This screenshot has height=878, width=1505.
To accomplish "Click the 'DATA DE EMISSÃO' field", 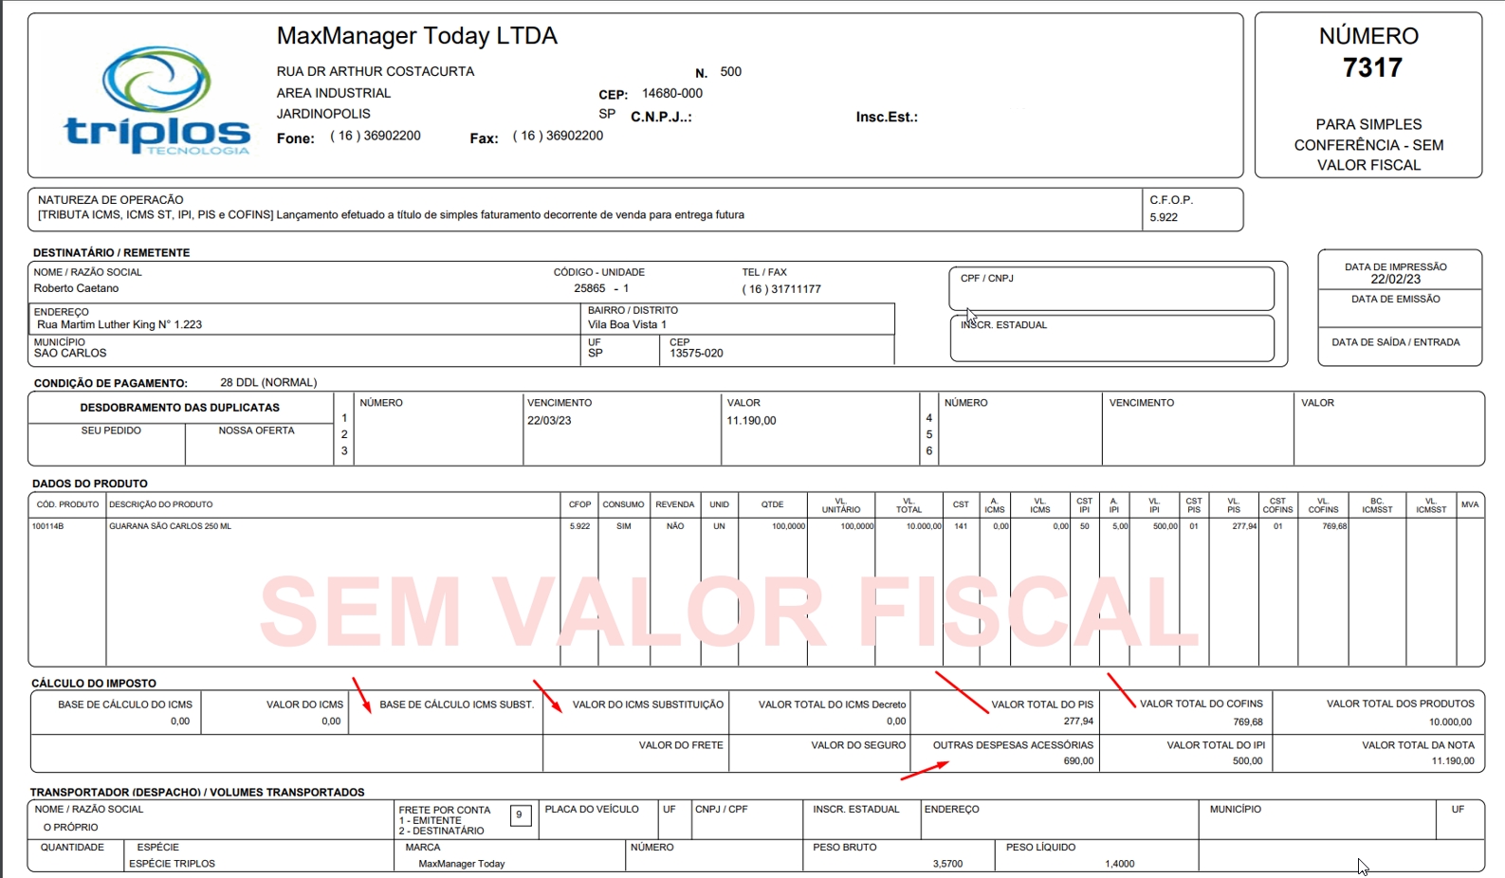I will coord(1400,308).
